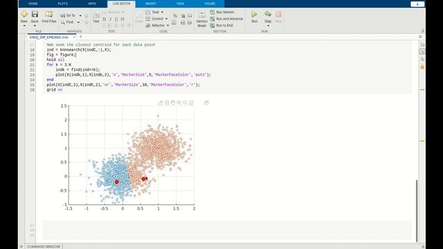This screenshot has width=443, height=249.
Task: Click Run Section
Action: pyautogui.click(x=222, y=12)
